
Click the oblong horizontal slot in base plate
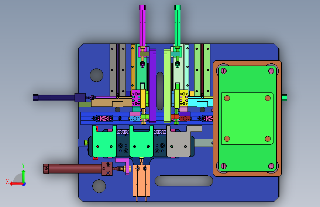[x=184, y=181]
